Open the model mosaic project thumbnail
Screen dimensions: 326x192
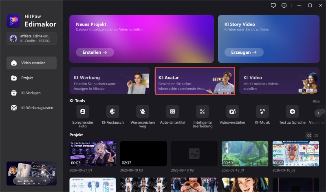(143, 185)
